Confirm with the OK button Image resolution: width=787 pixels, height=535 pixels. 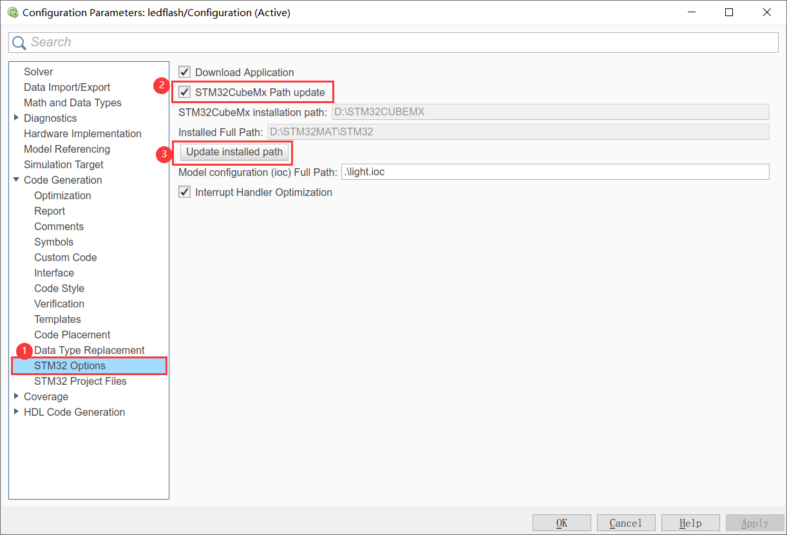(562, 523)
